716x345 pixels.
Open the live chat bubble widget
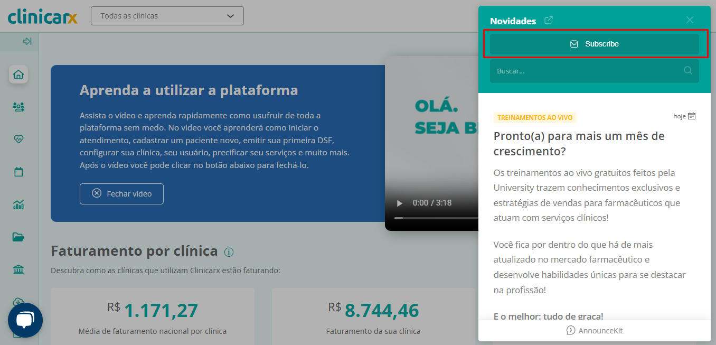25,320
